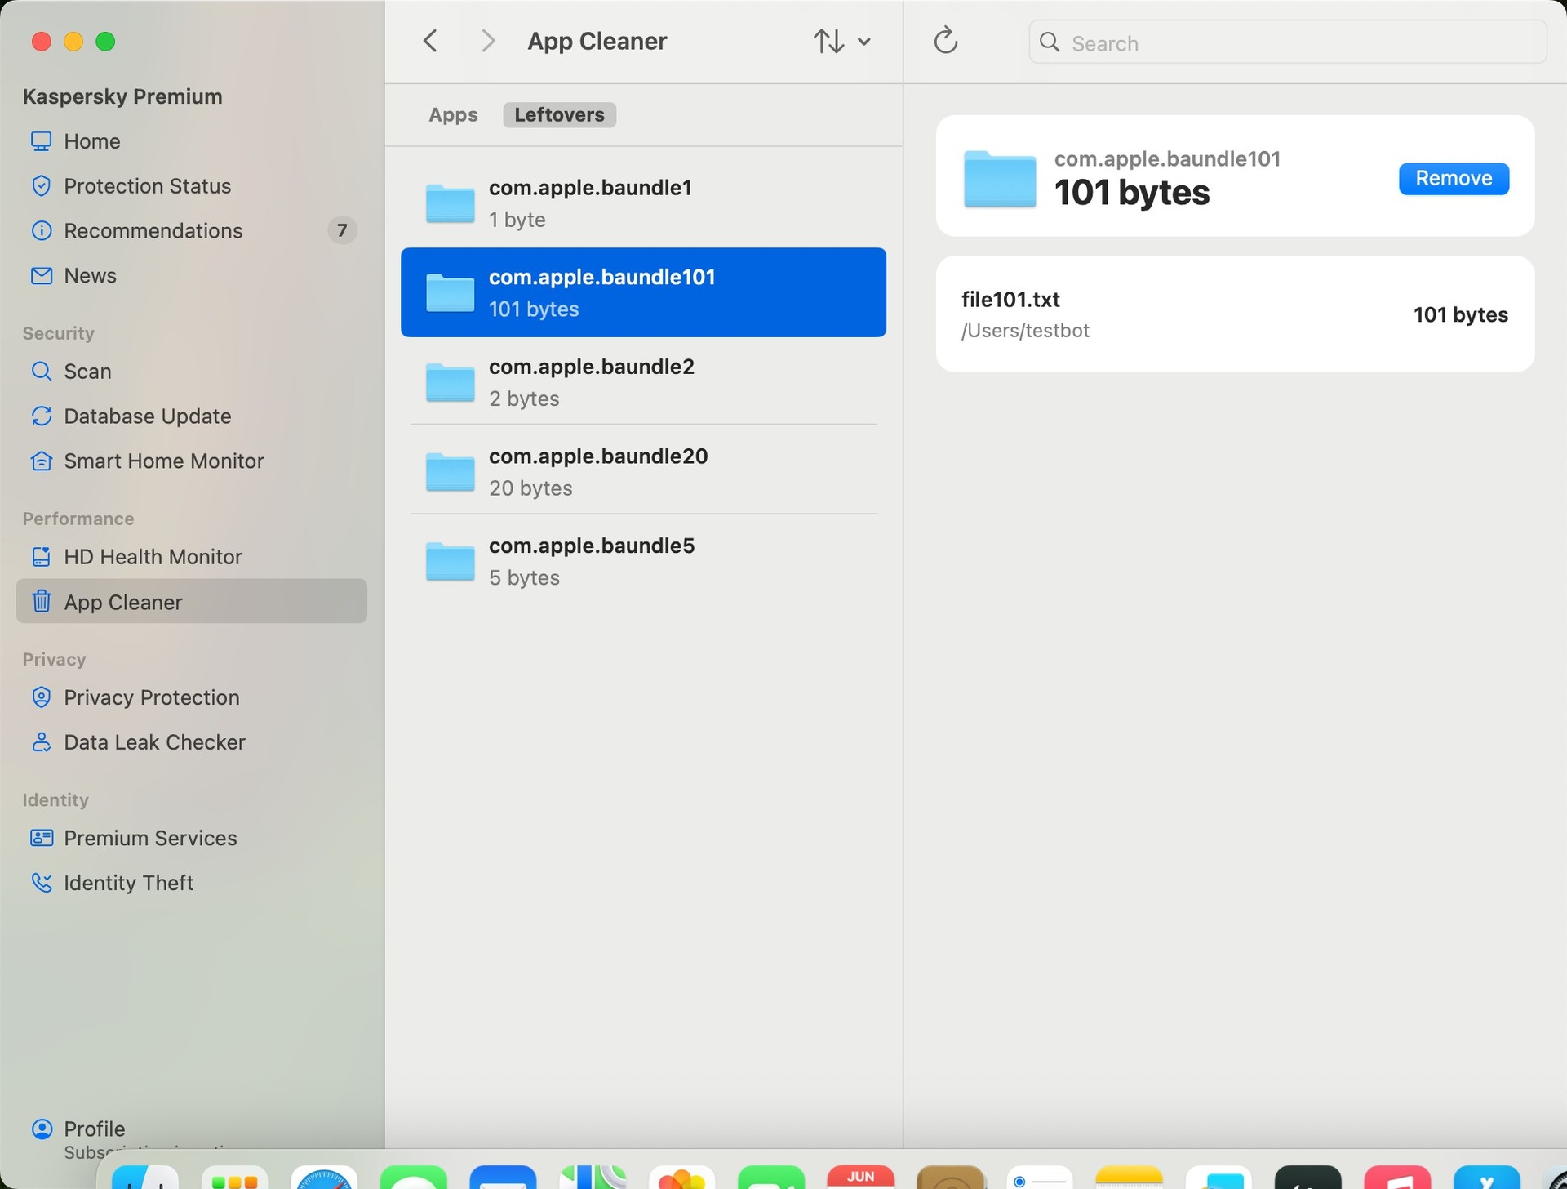Click the large folder icon in details
The height and width of the screenshot is (1189, 1567).
click(999, 178)
